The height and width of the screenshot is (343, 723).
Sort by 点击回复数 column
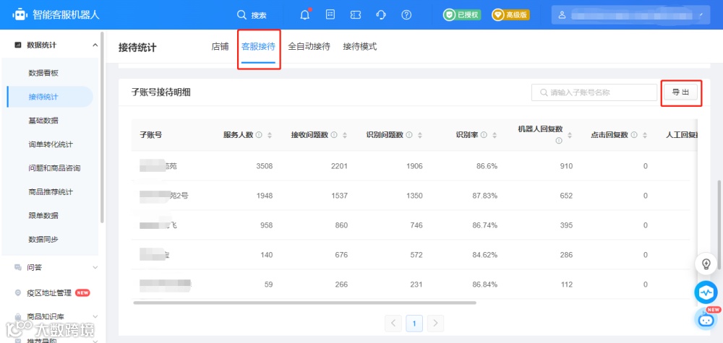click(x=645, y=135)
